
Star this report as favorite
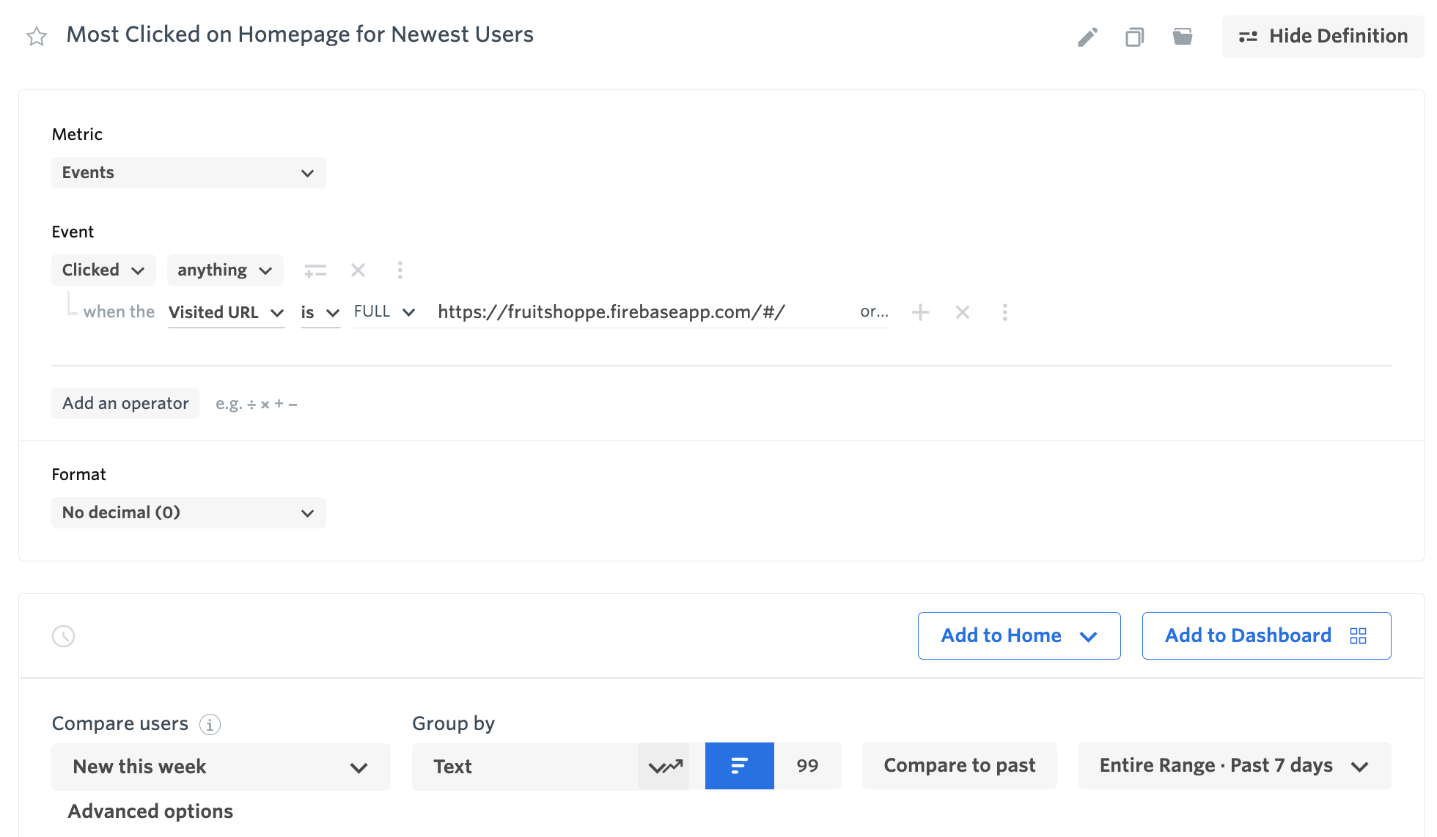(x=37, y=36)
